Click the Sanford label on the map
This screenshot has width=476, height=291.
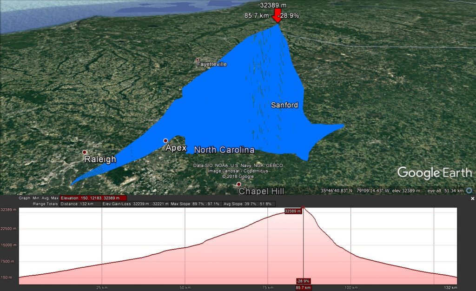(x=284, y=106)
